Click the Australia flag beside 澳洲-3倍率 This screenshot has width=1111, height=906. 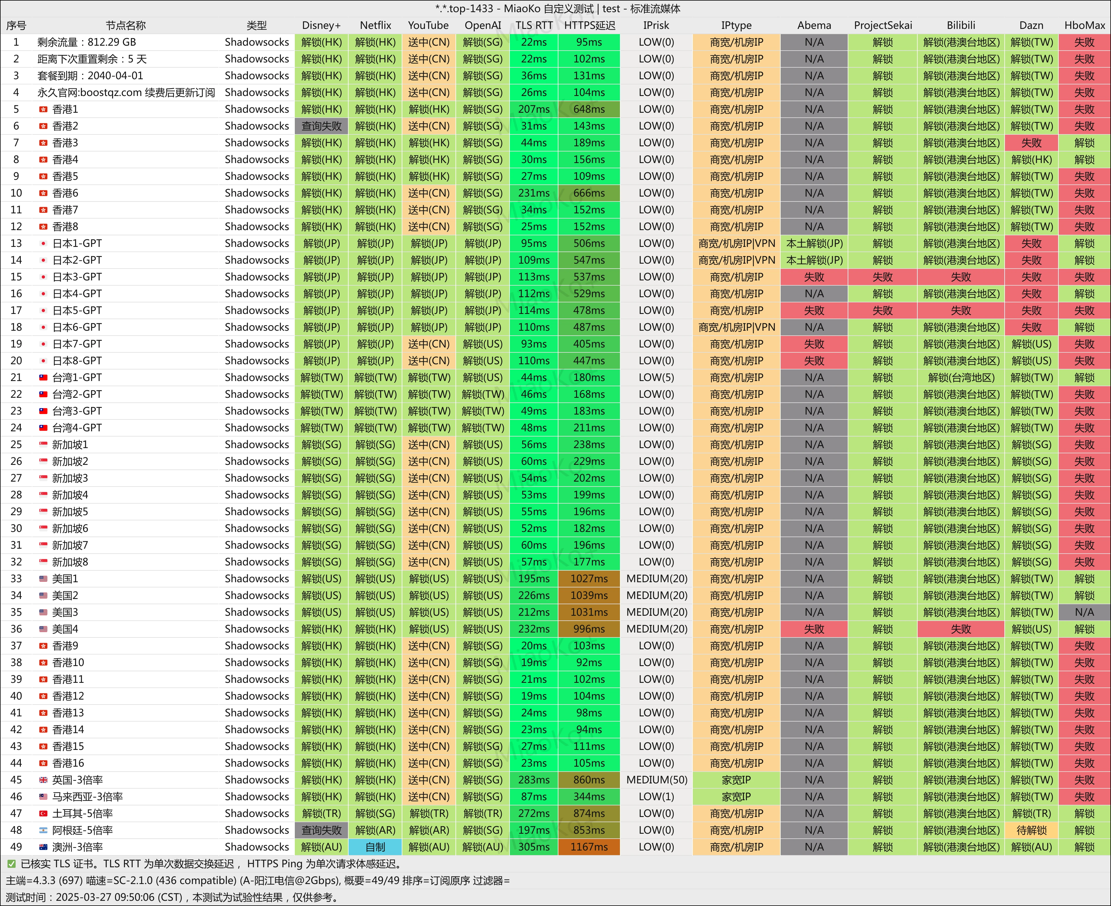point(43,847)
